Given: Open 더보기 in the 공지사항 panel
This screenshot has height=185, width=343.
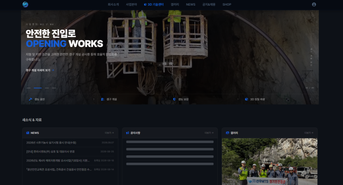Looking at the screenshot, I should [209, 133].
